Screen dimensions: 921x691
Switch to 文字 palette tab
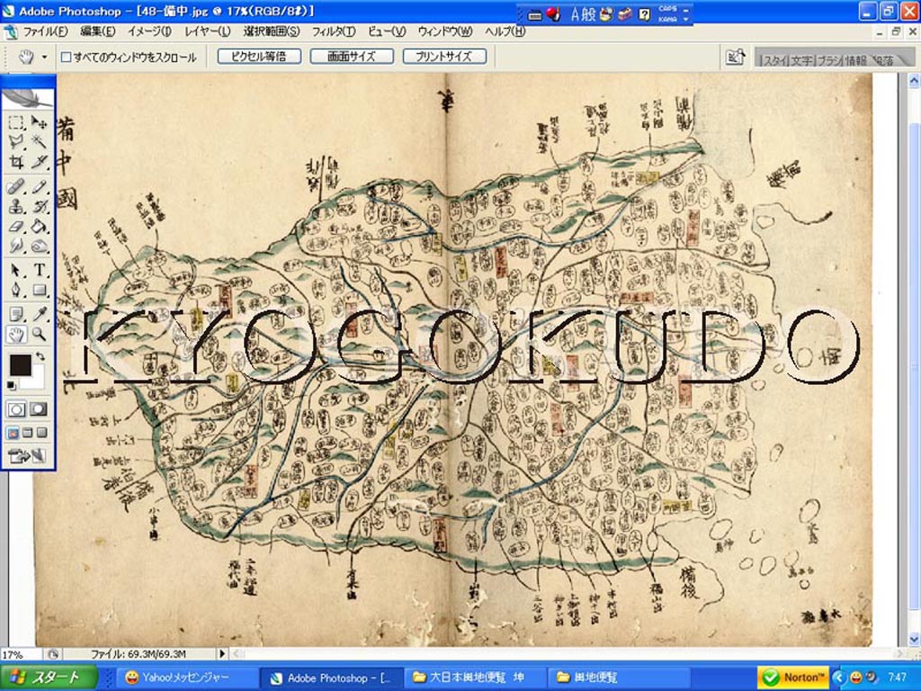coord(801,59)
